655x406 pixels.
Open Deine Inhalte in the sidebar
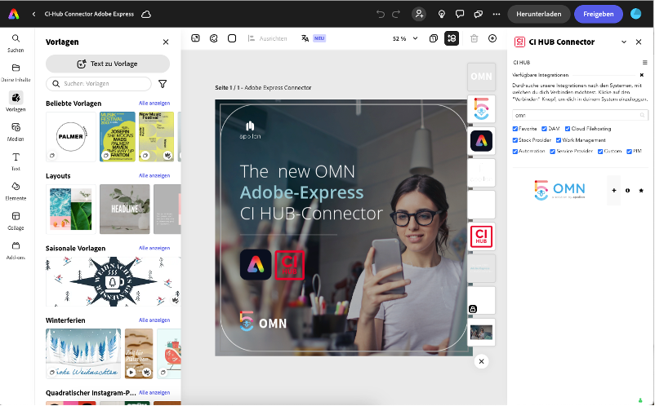click(16, 73)
